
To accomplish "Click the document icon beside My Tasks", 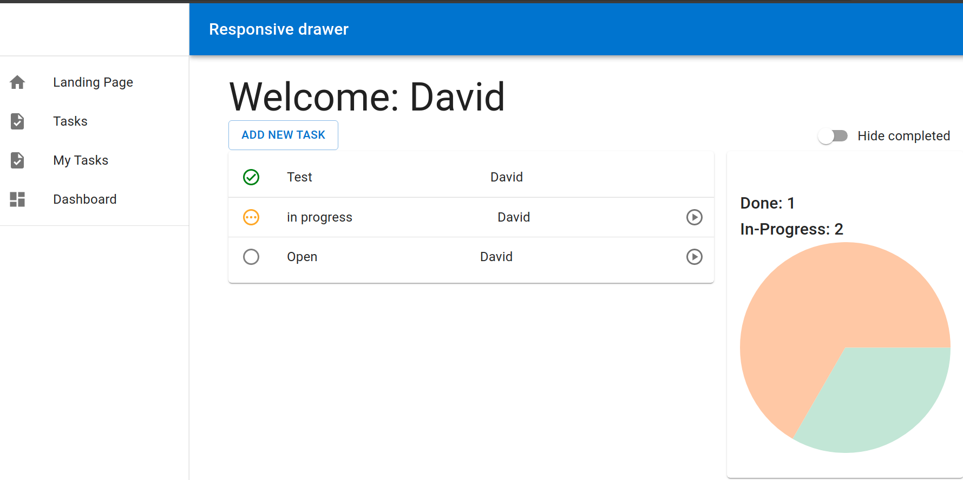I will coord(17,160).
